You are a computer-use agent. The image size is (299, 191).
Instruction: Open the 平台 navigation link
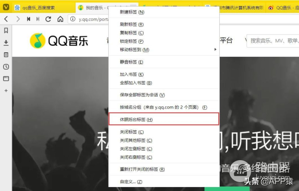226,40
